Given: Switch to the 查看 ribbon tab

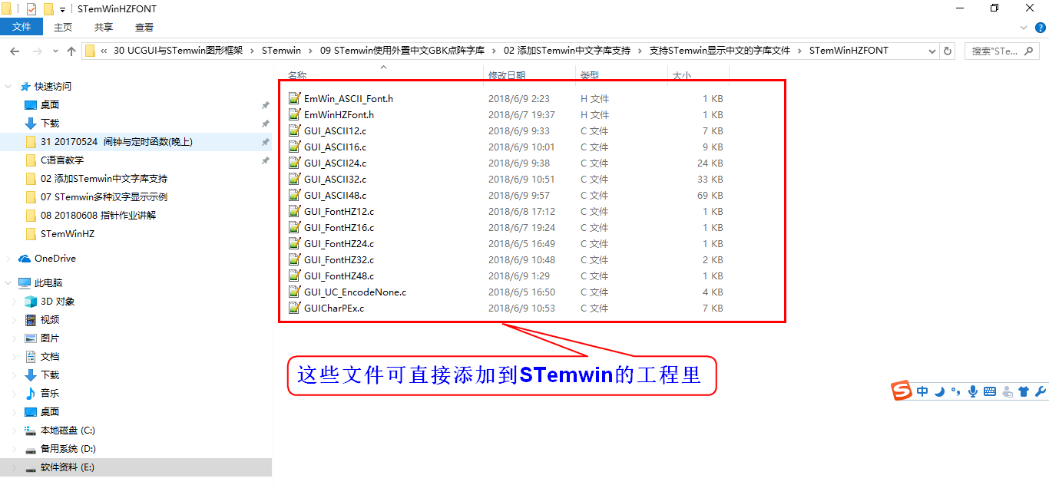Looking at the screenshot, I should (x=144, y=27).
